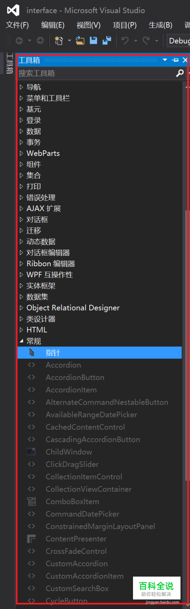Open the toolbox window position dropdown arrow
The width and height of the screenshot is (190, 609).
165,60
